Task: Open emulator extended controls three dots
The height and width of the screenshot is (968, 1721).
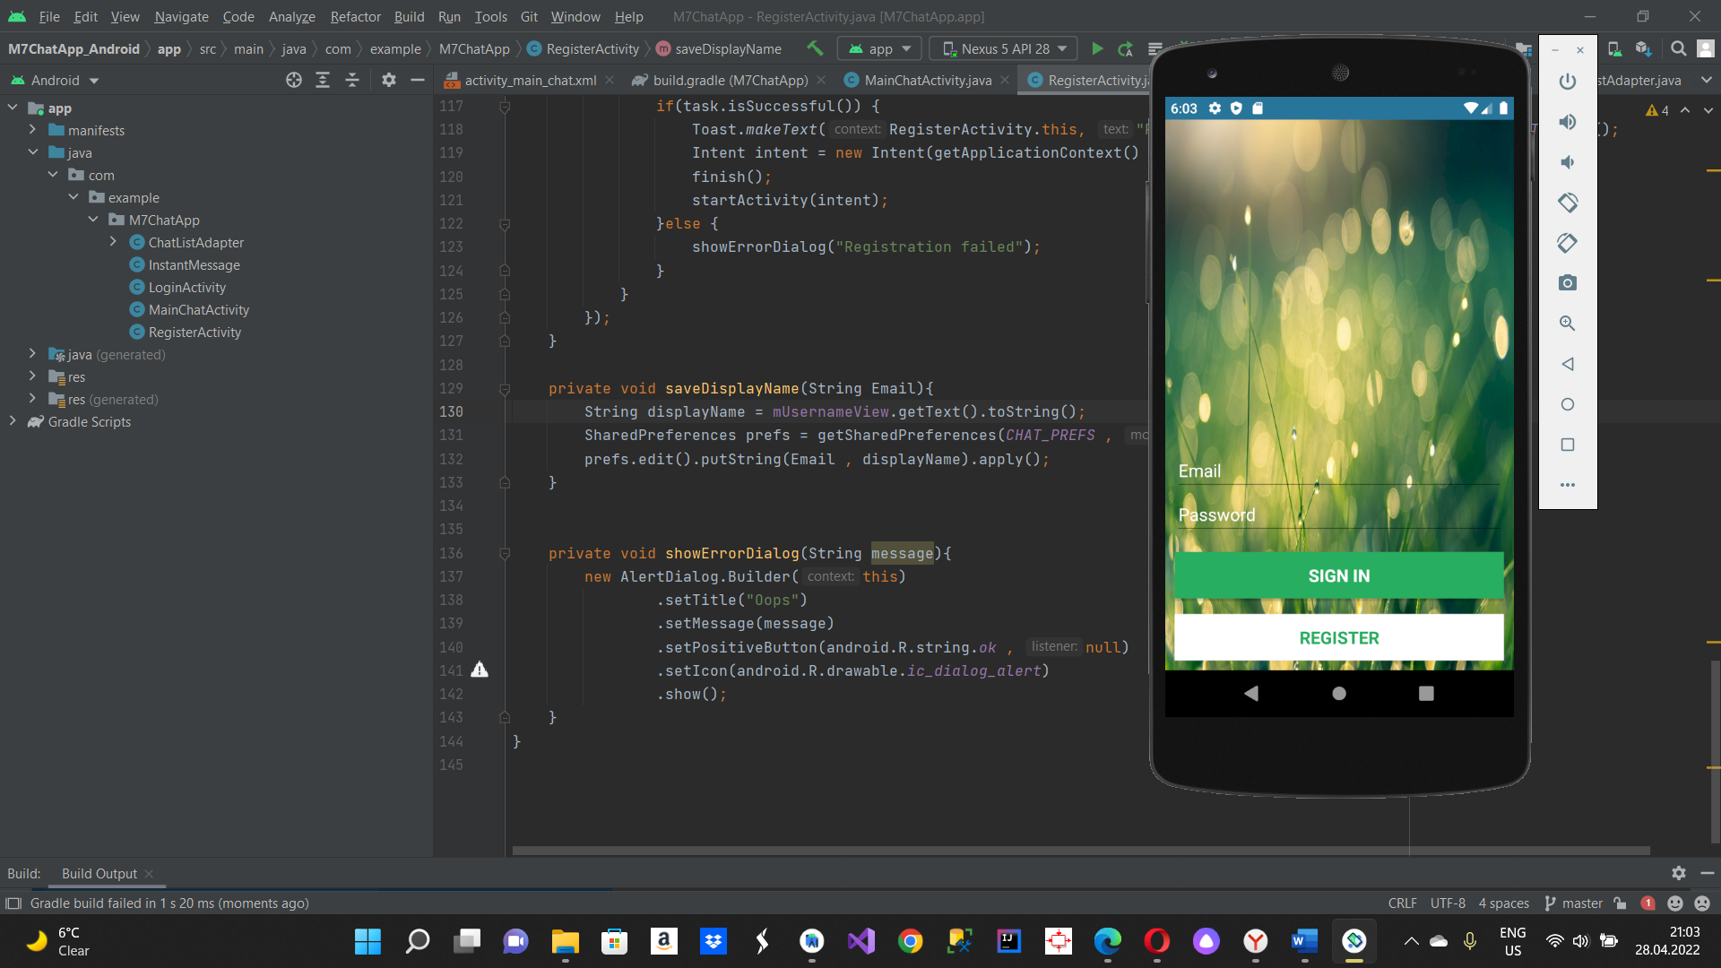Action: coord(1568,485)
